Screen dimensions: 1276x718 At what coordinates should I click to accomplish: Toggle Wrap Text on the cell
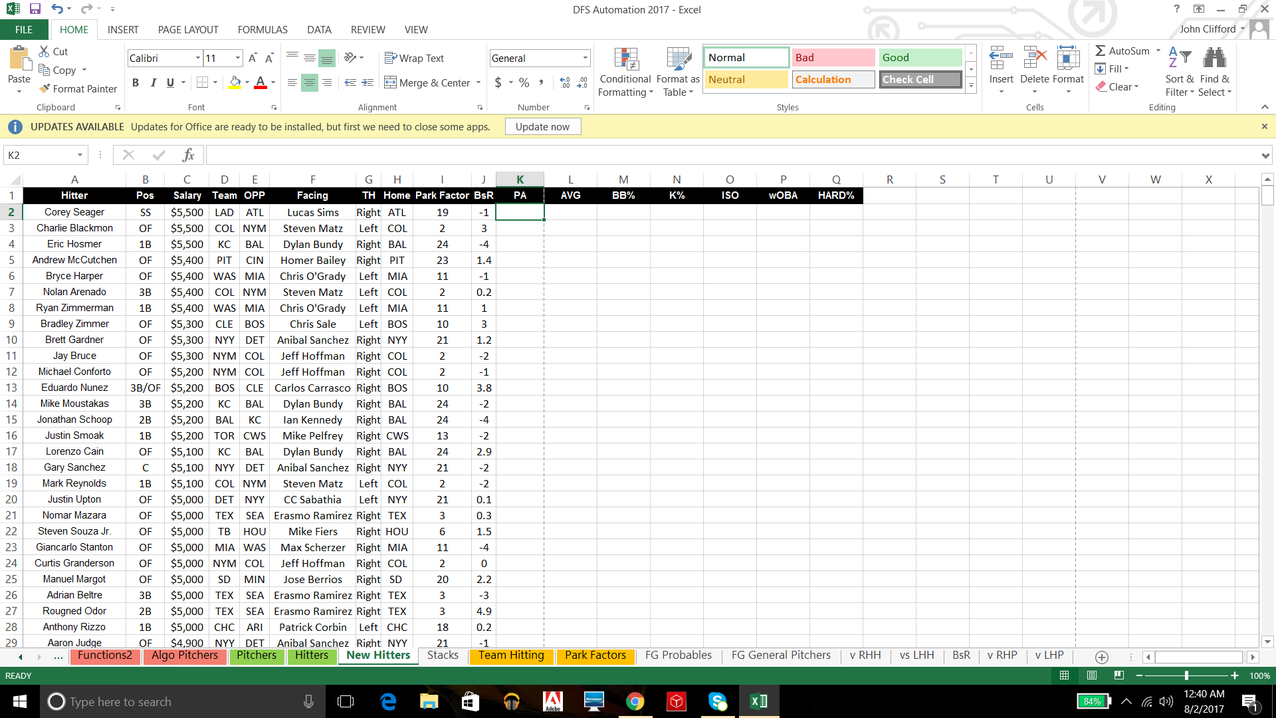(x=415, y=58)
